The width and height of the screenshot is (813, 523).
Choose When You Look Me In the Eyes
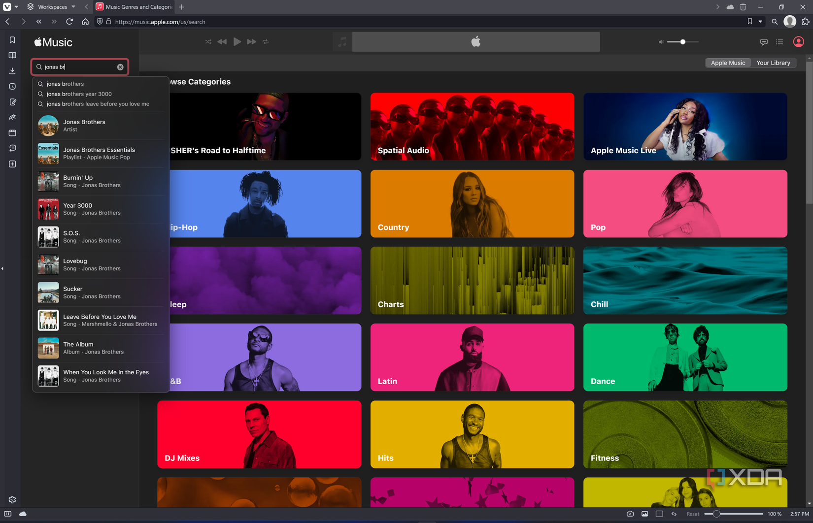pos(101,376)
